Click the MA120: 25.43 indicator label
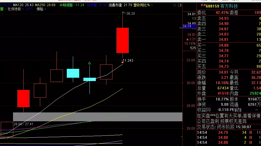 (x=23, y=5)
